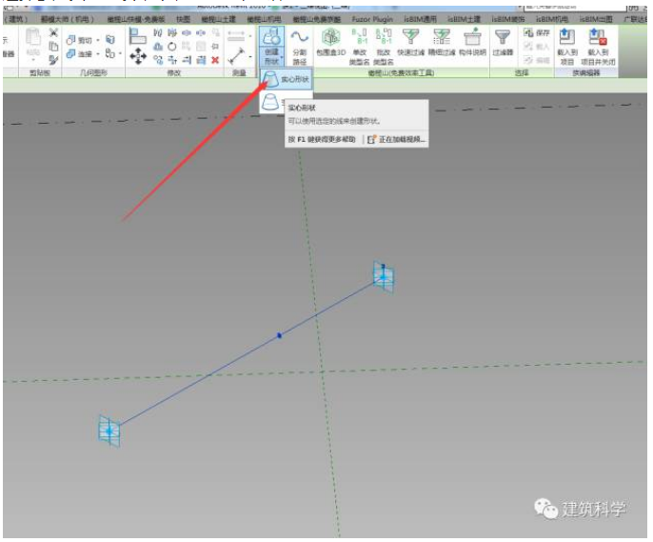
Task: Open the 过滤器 filter funnel tool
Action: (503, 43)
